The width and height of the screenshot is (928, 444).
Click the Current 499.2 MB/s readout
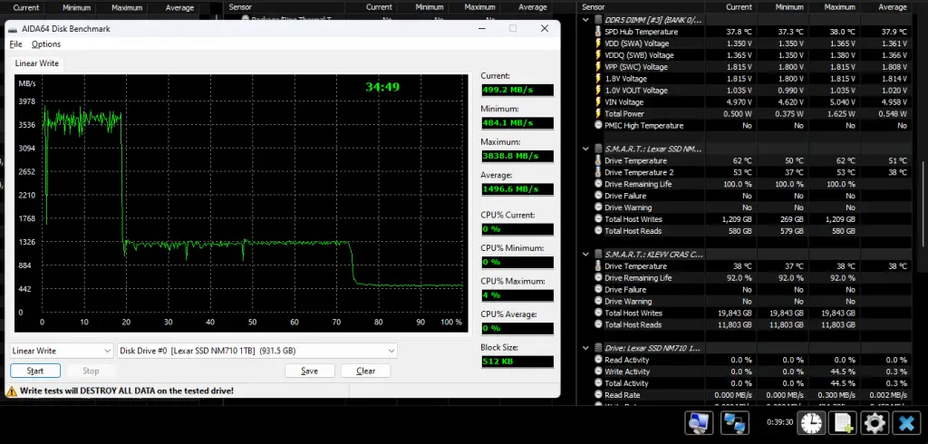point(517,90)
